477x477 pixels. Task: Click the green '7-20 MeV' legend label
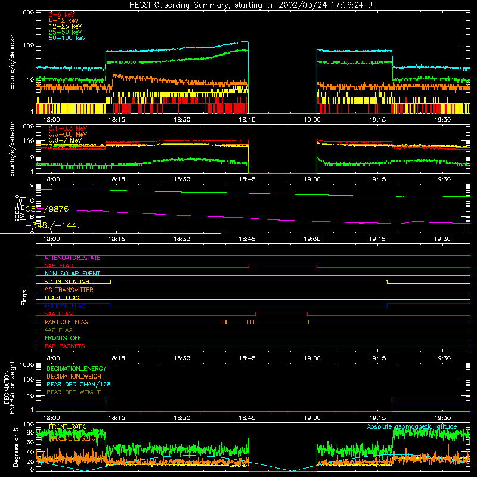[x=64, y=146]
